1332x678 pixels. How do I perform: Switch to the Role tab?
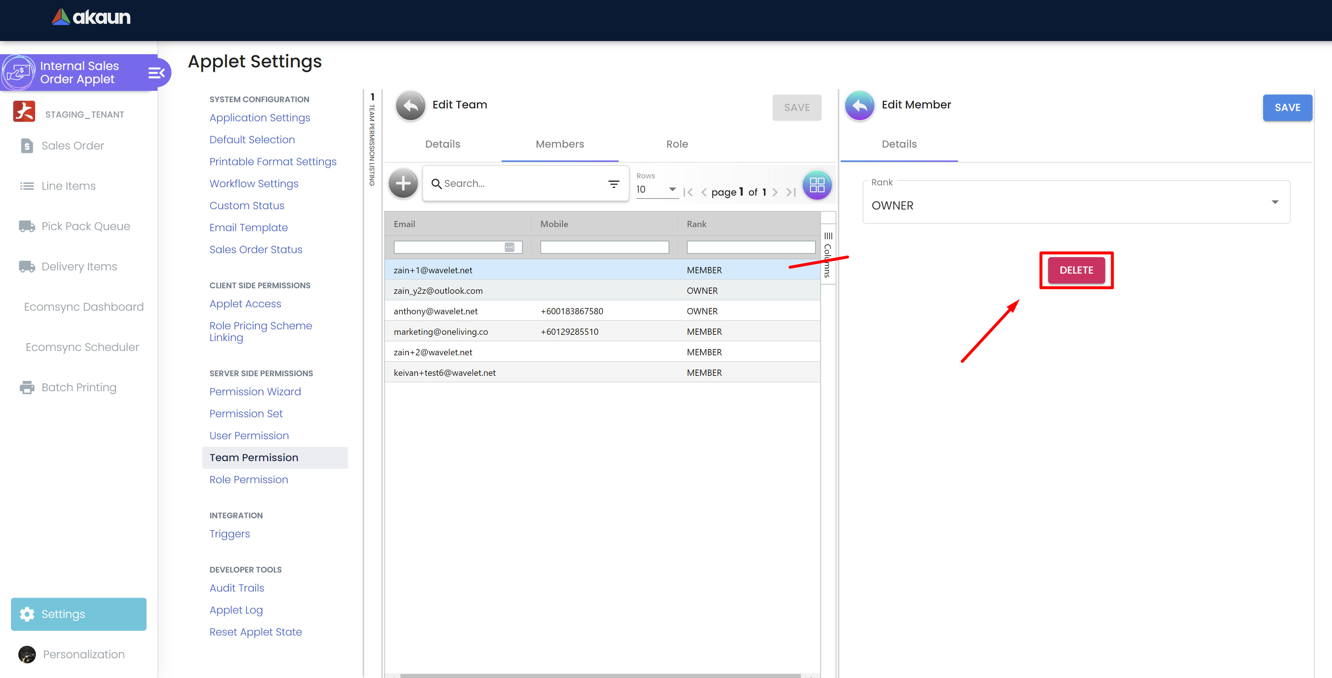pos(677,144)
